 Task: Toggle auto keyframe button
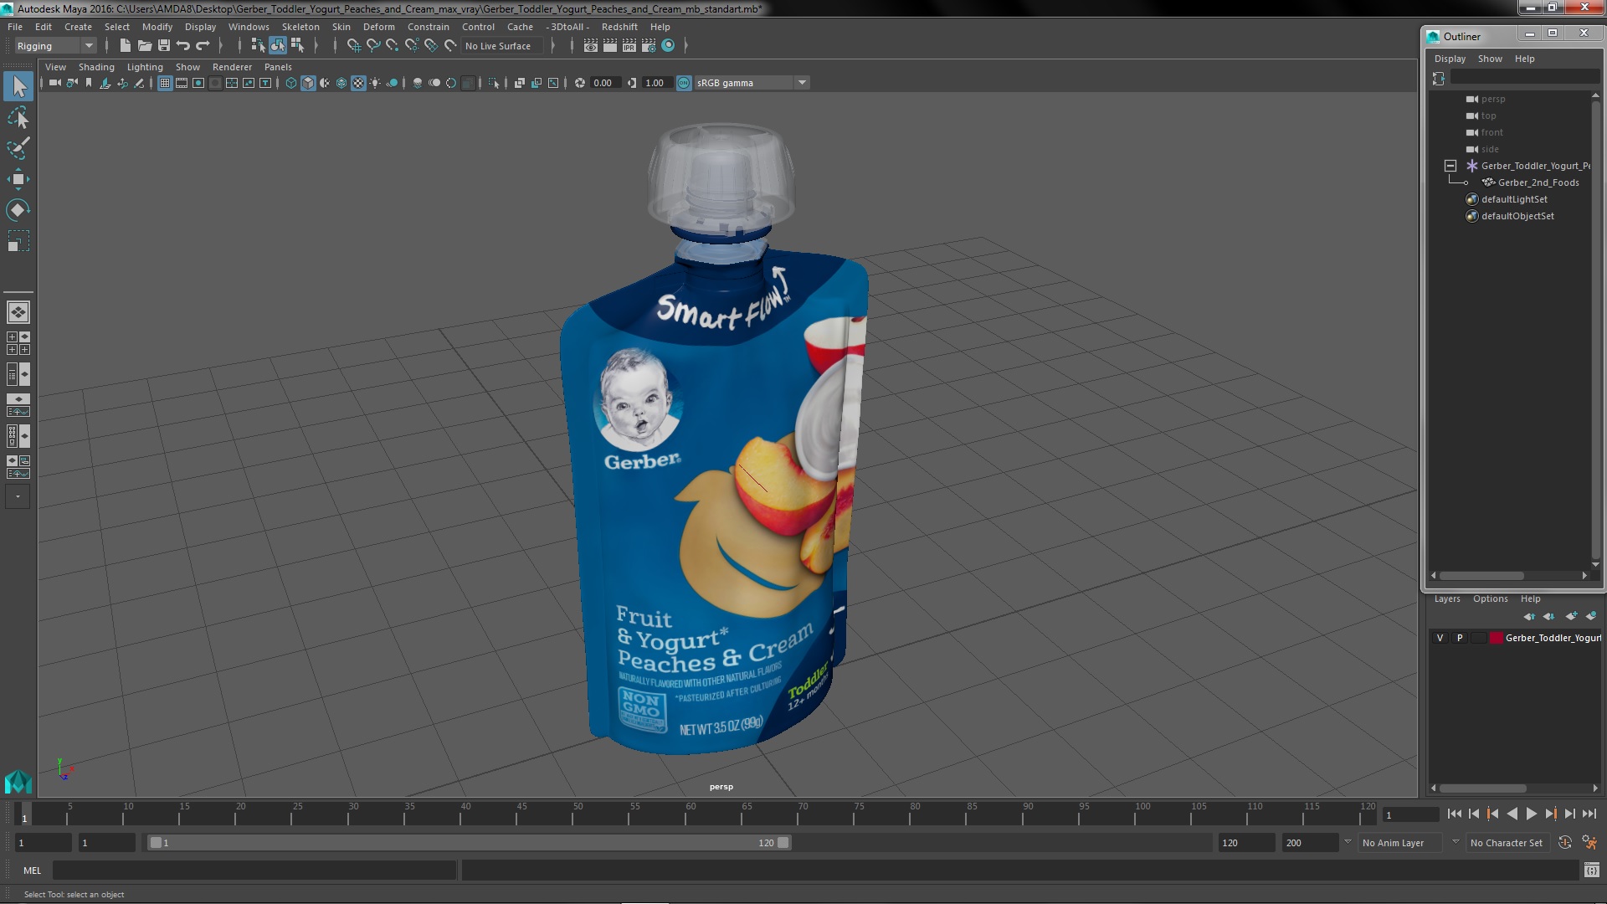tap(1565, 842)
